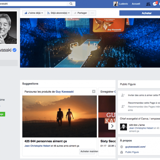The width and height of the screenshot is (160, 160).
Task: Open the guykawasaki.com/ website link
Action: click(x=135, y=147)
